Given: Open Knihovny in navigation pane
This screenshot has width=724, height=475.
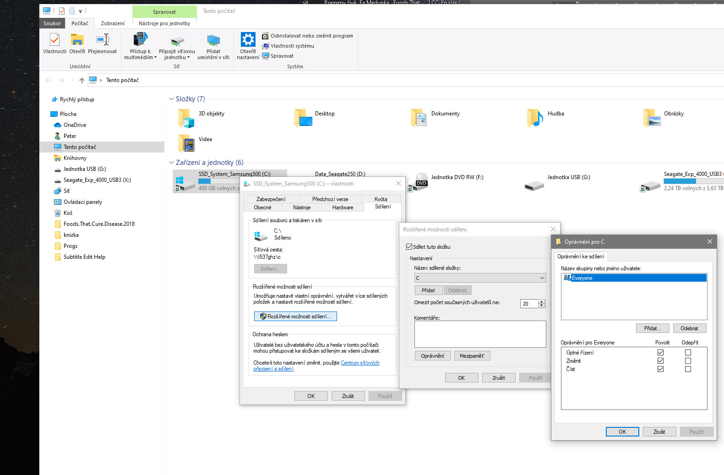Looking at the screenshot, I should [70, 158].
